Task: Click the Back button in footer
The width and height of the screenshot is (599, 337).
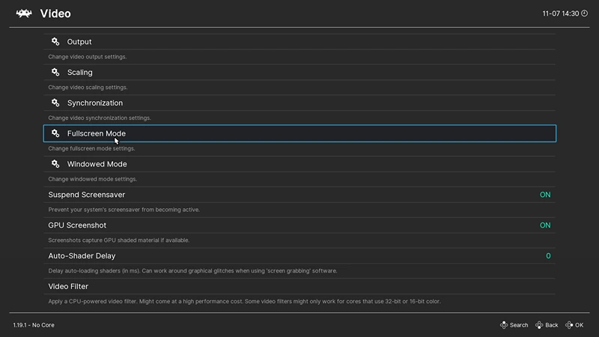Action: [547, 325]
